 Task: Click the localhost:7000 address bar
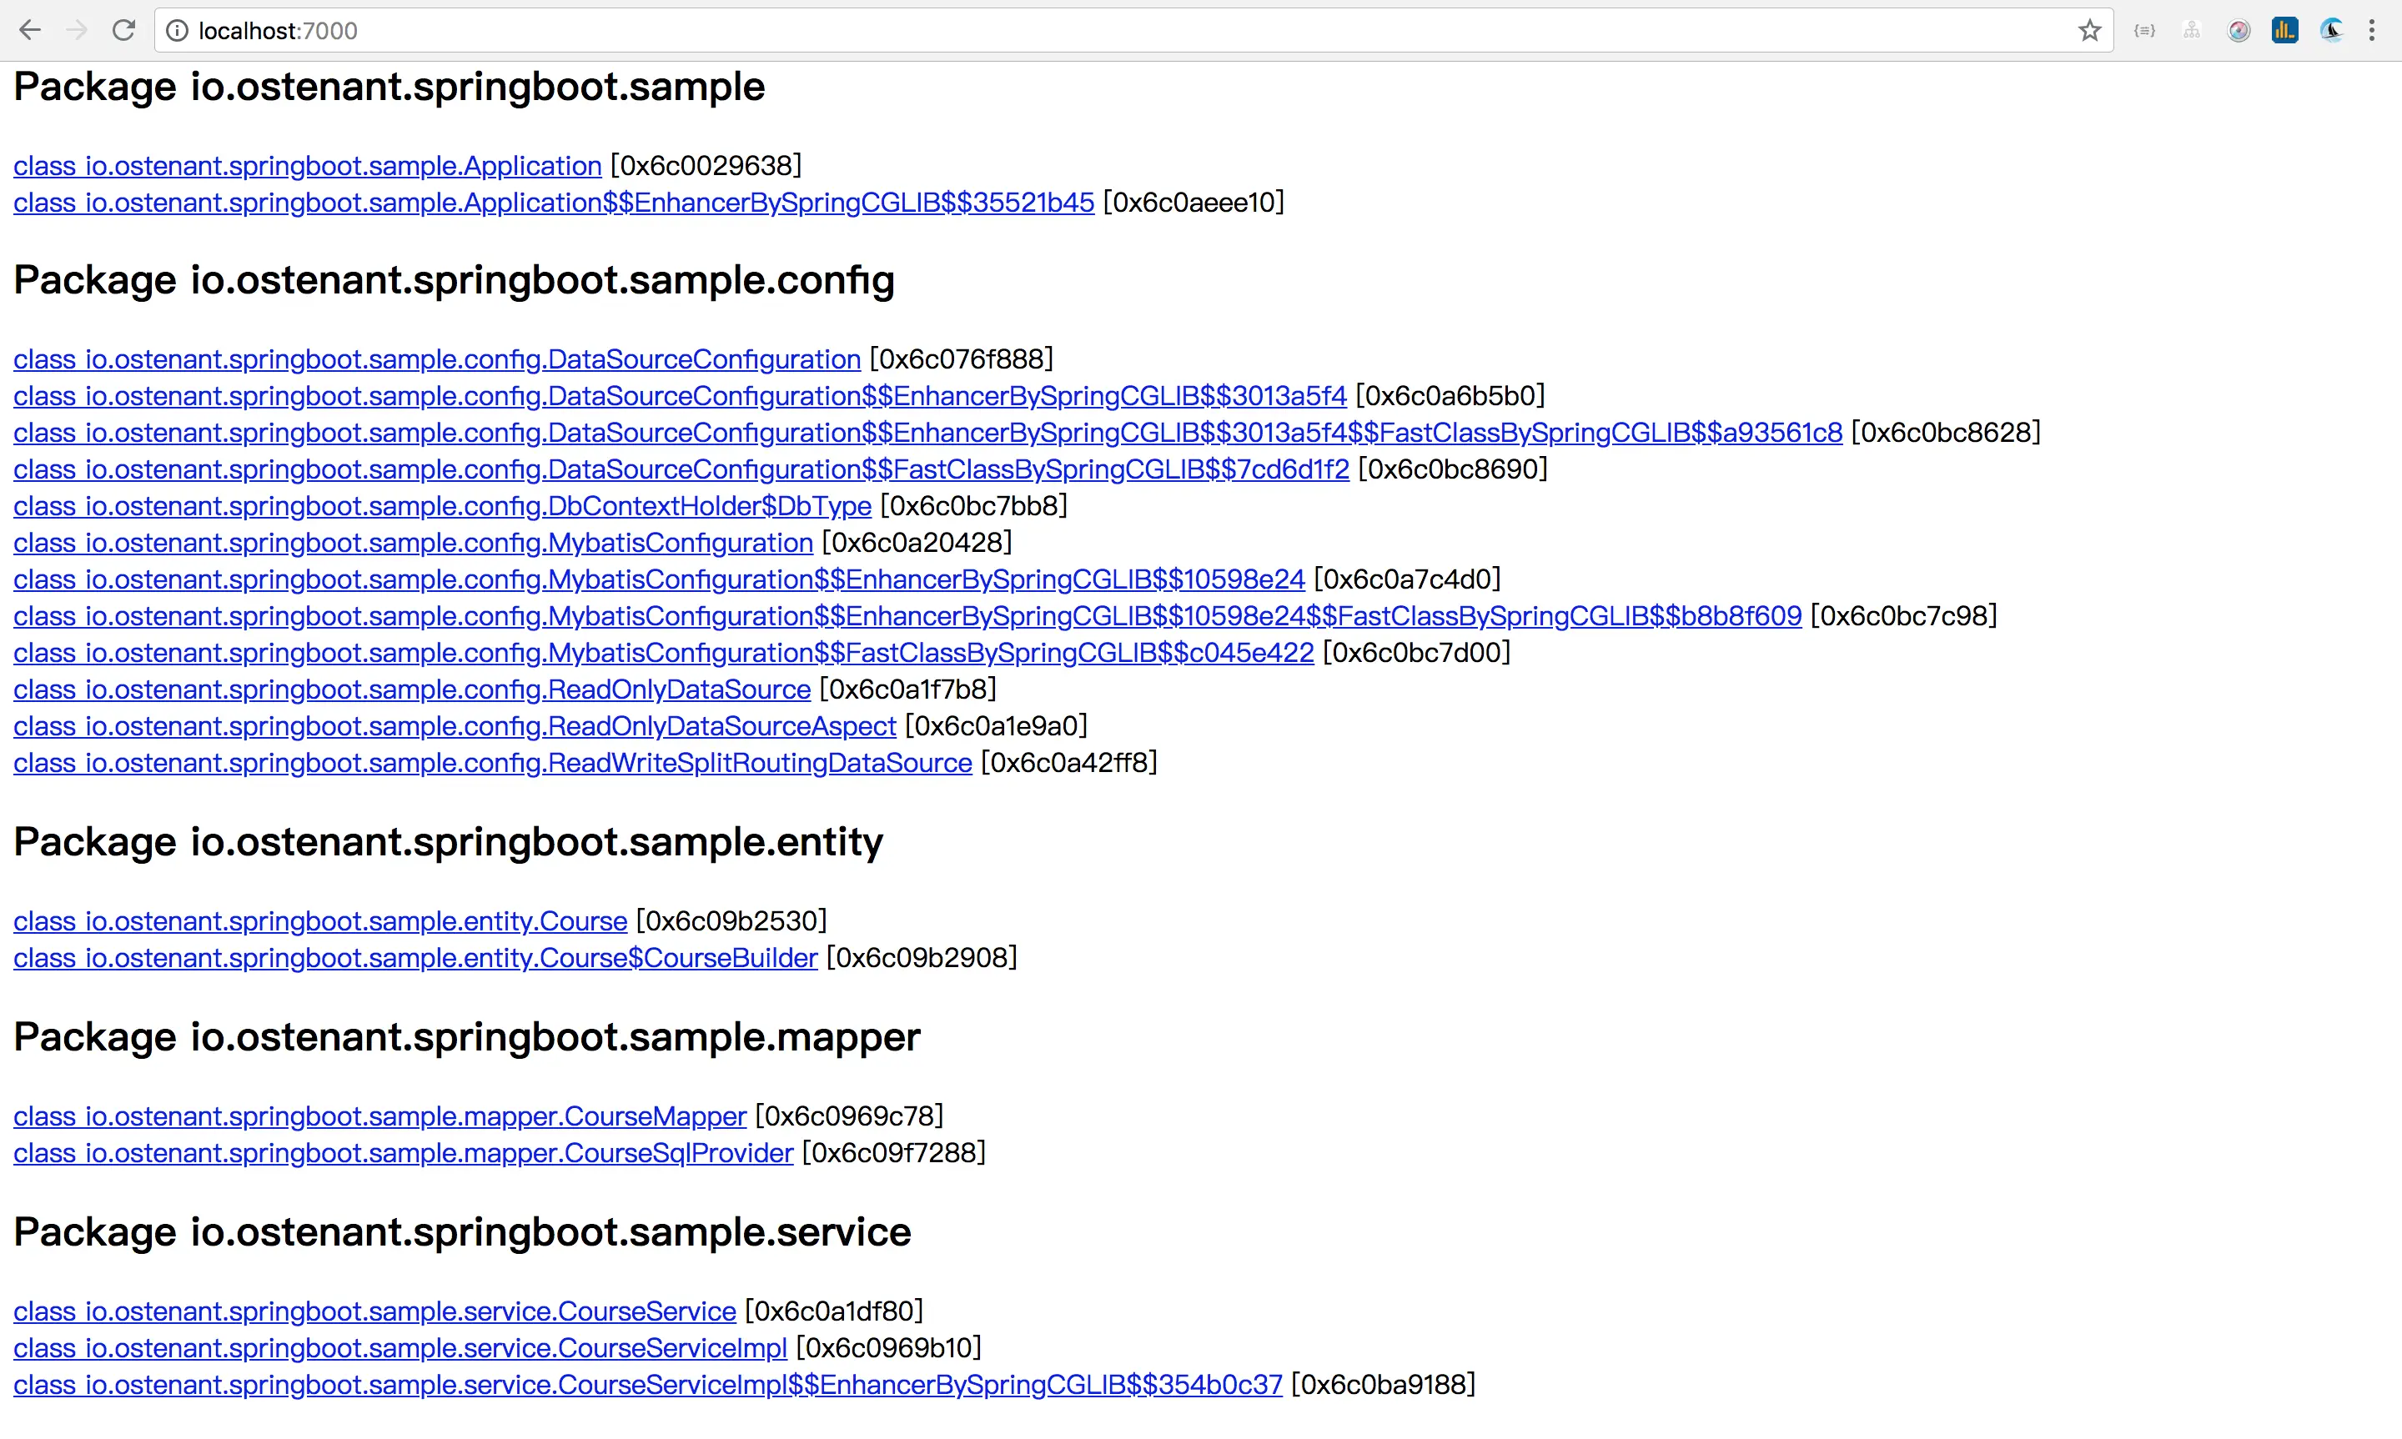click(1067, 31)
